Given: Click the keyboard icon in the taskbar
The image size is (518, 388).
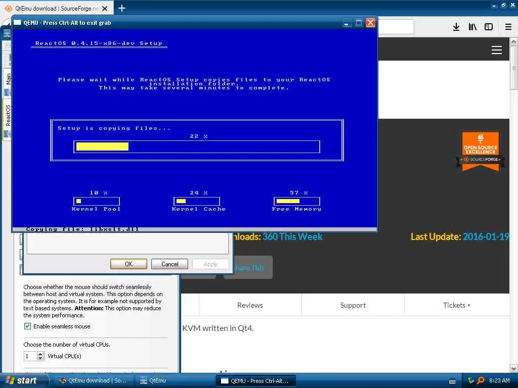Looking at the screenshot, I should pos(452,381).
